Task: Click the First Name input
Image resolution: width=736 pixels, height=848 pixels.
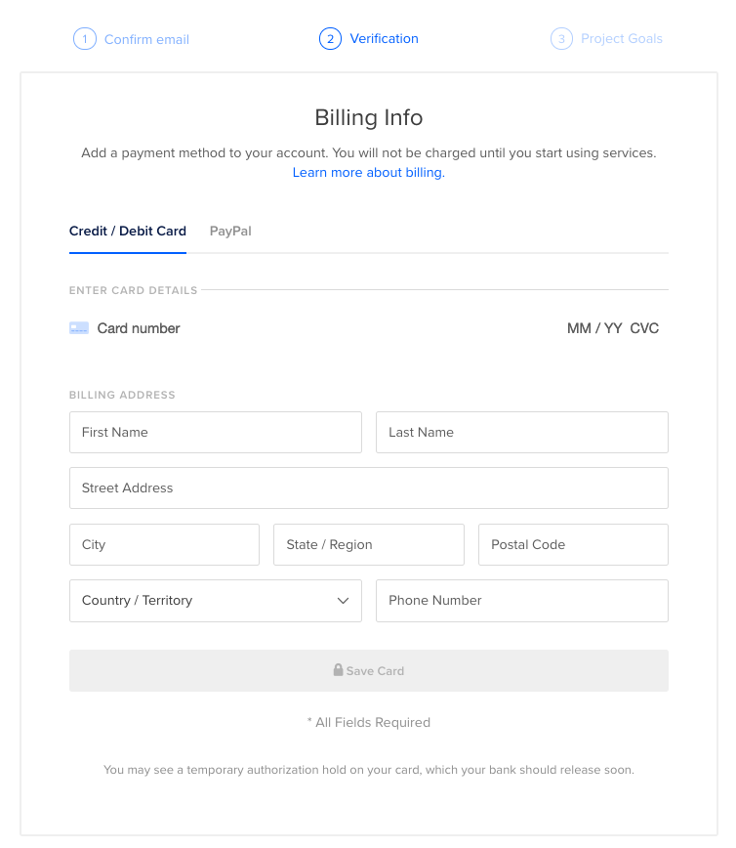Action: click(215, 432)
